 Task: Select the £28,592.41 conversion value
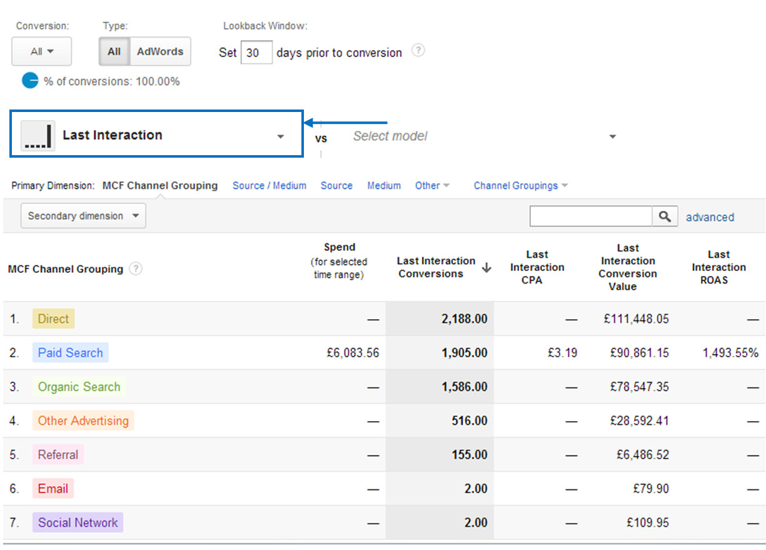(639, 421)
